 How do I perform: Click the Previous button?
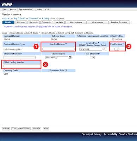coord(37,129)
